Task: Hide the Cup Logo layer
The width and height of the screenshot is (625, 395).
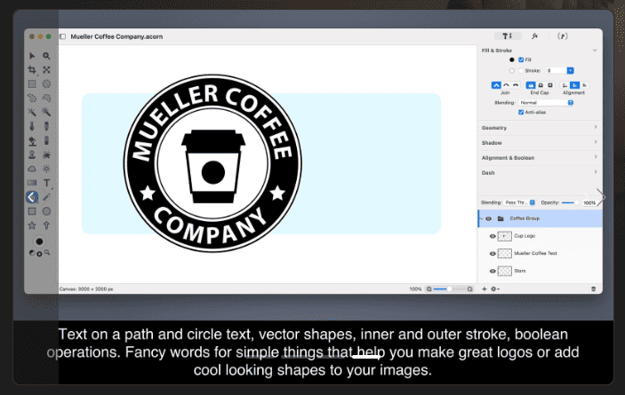Action: [x=493, y=236]
